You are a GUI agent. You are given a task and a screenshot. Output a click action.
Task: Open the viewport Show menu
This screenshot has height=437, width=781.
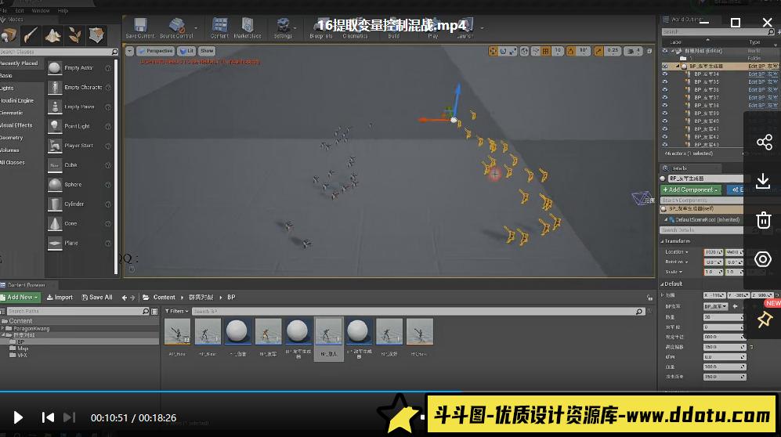point(207,51)
